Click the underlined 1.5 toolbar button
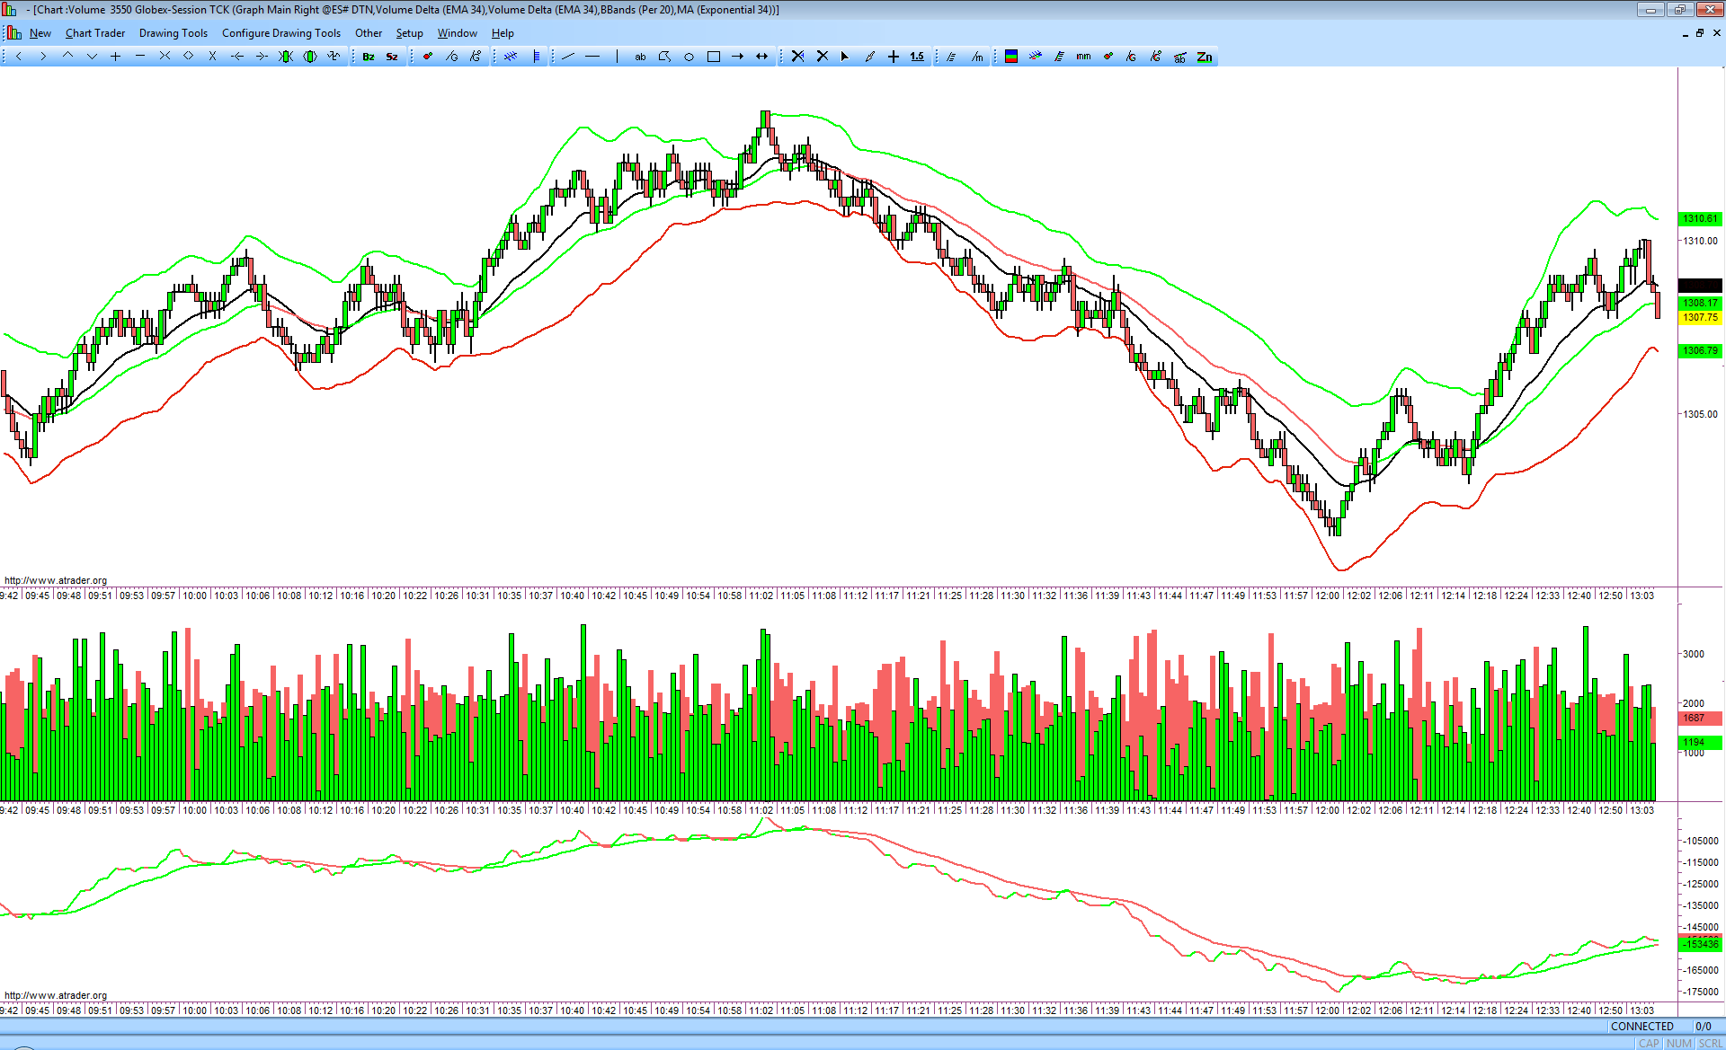 point(917,57)
